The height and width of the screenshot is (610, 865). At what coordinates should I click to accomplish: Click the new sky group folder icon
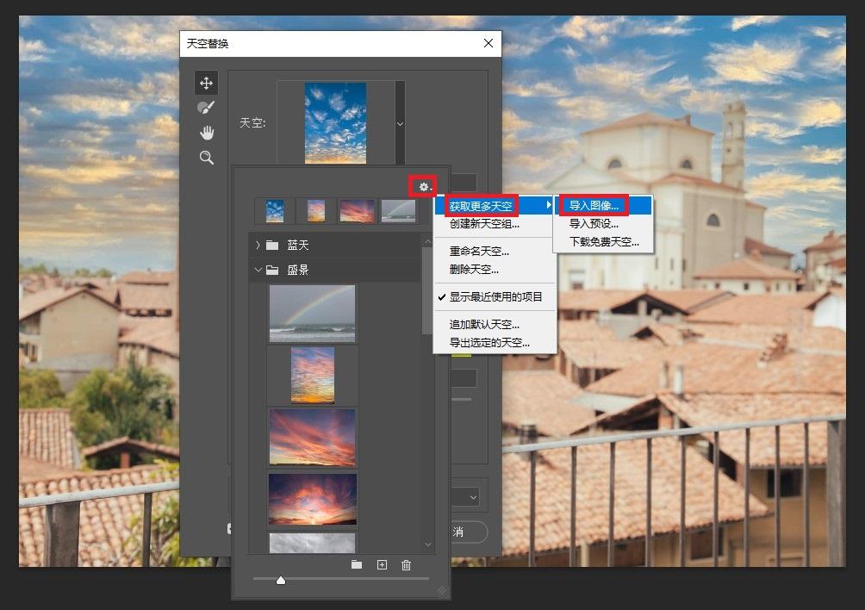[357, 565]
